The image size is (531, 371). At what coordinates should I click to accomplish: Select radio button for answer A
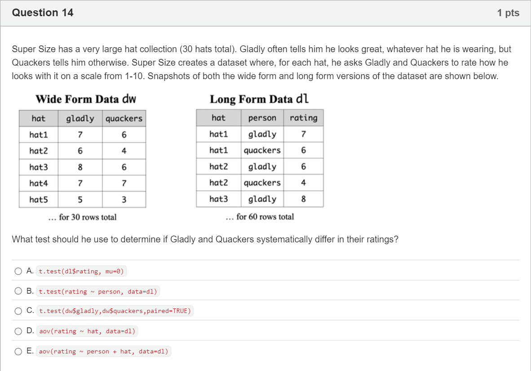[x=18, y=271]
